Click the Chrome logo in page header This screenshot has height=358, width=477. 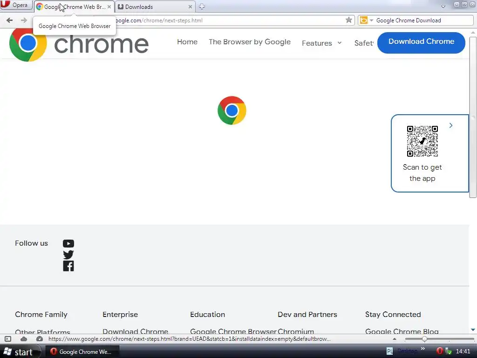click(x=79, y=44)
